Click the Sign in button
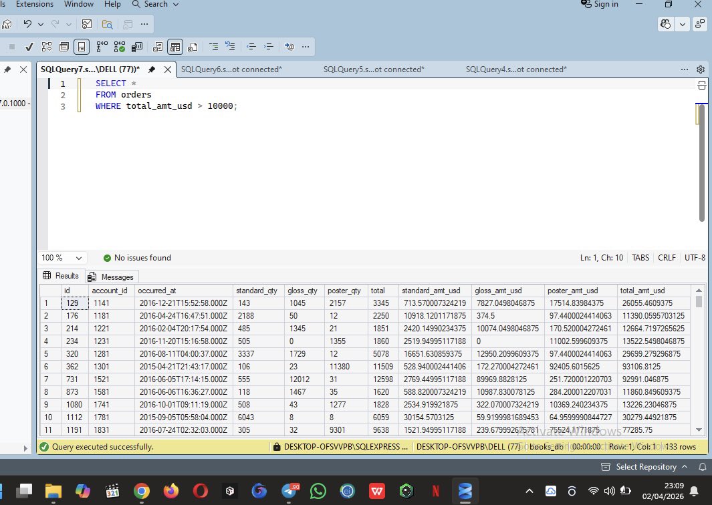 pyautogui.click(x=600, y=4)
